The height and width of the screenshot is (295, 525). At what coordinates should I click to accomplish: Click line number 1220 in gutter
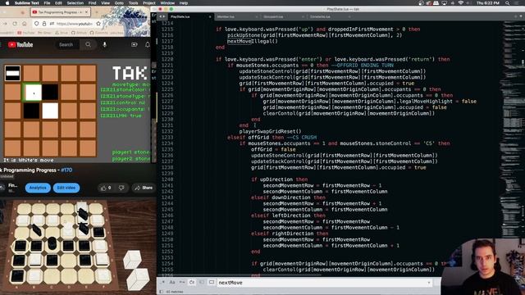[x=167, y=59]
